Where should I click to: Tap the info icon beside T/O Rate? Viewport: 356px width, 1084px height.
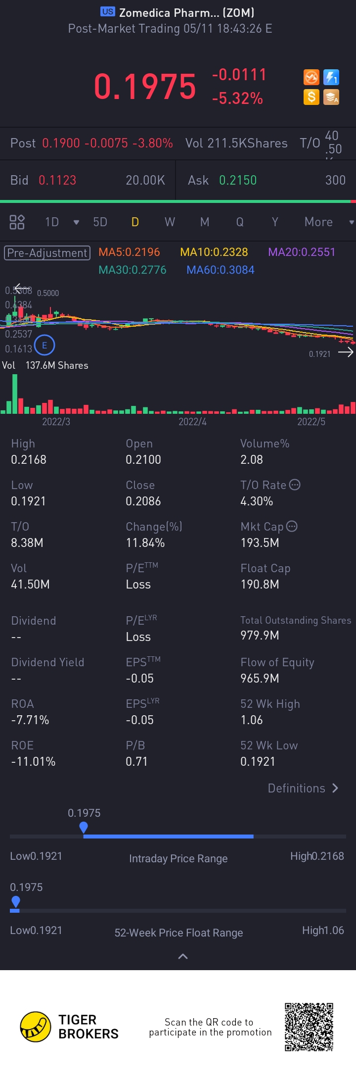pos(295,485)
